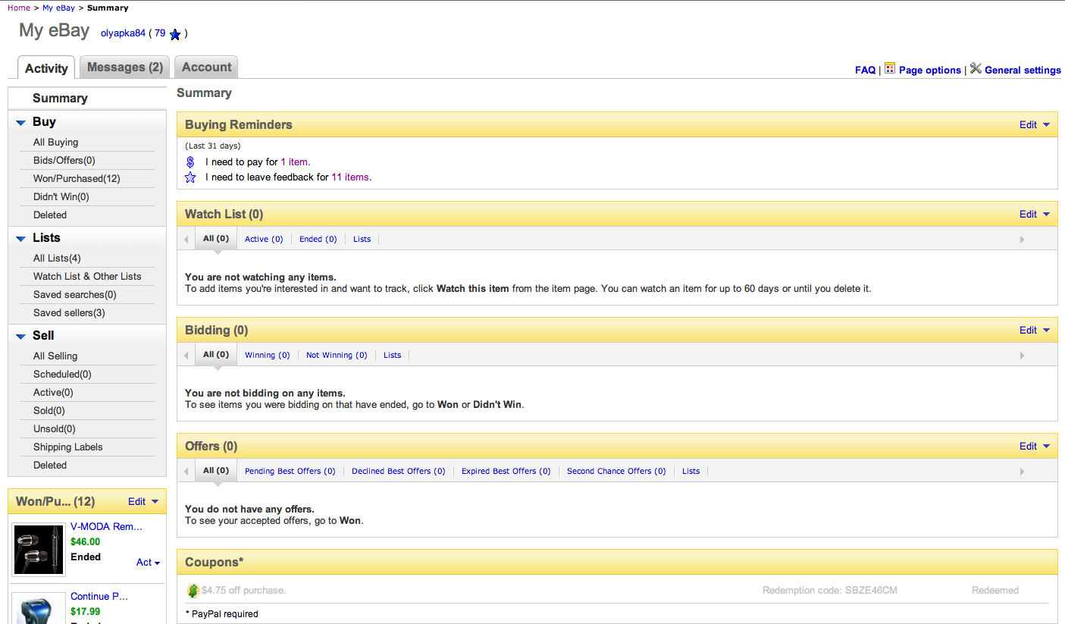1065x624 pixels.
Task: Select the Activity tab
Action: [x=46, y=68]
